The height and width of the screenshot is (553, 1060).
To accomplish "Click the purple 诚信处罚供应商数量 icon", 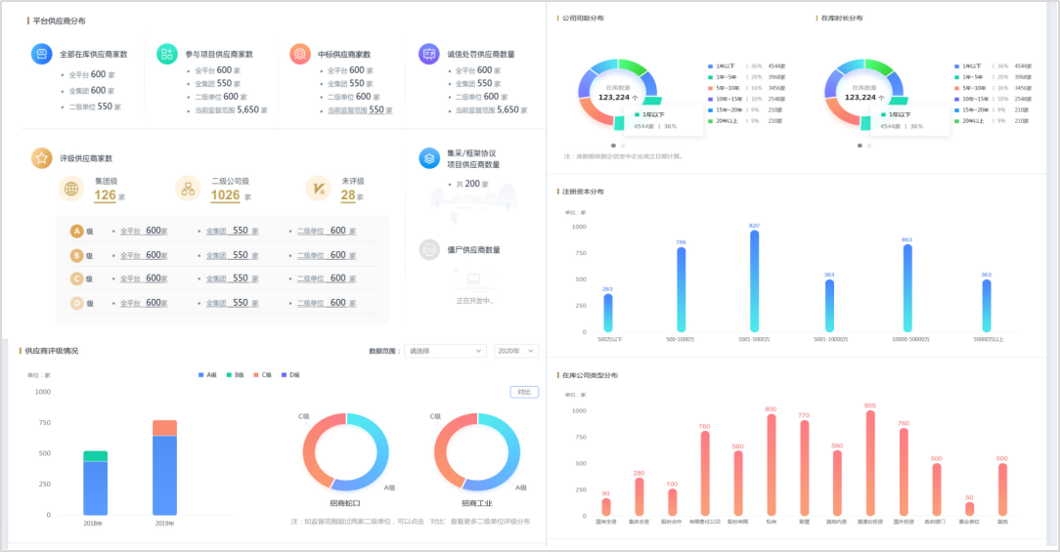I will point(428,54).
